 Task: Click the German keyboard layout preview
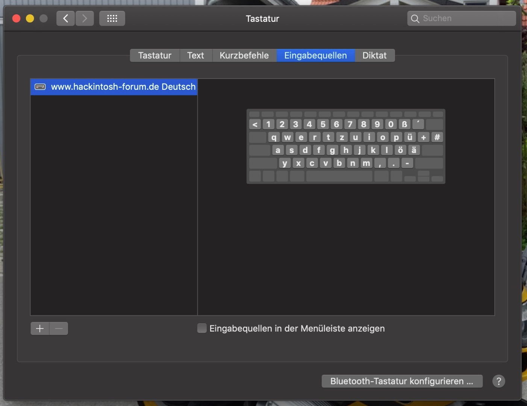[346, 146]
